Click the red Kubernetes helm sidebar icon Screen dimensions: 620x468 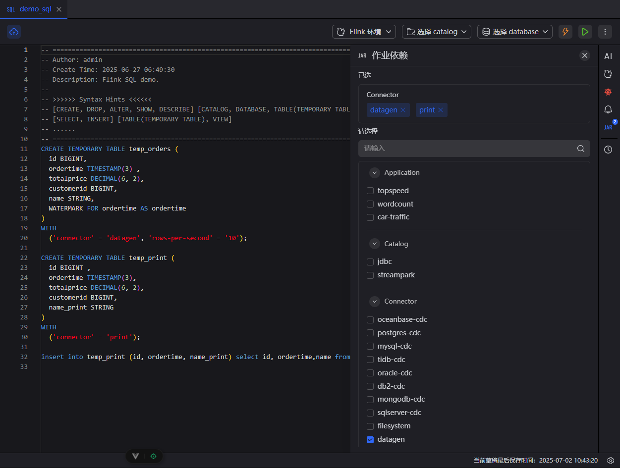(608, 92)
